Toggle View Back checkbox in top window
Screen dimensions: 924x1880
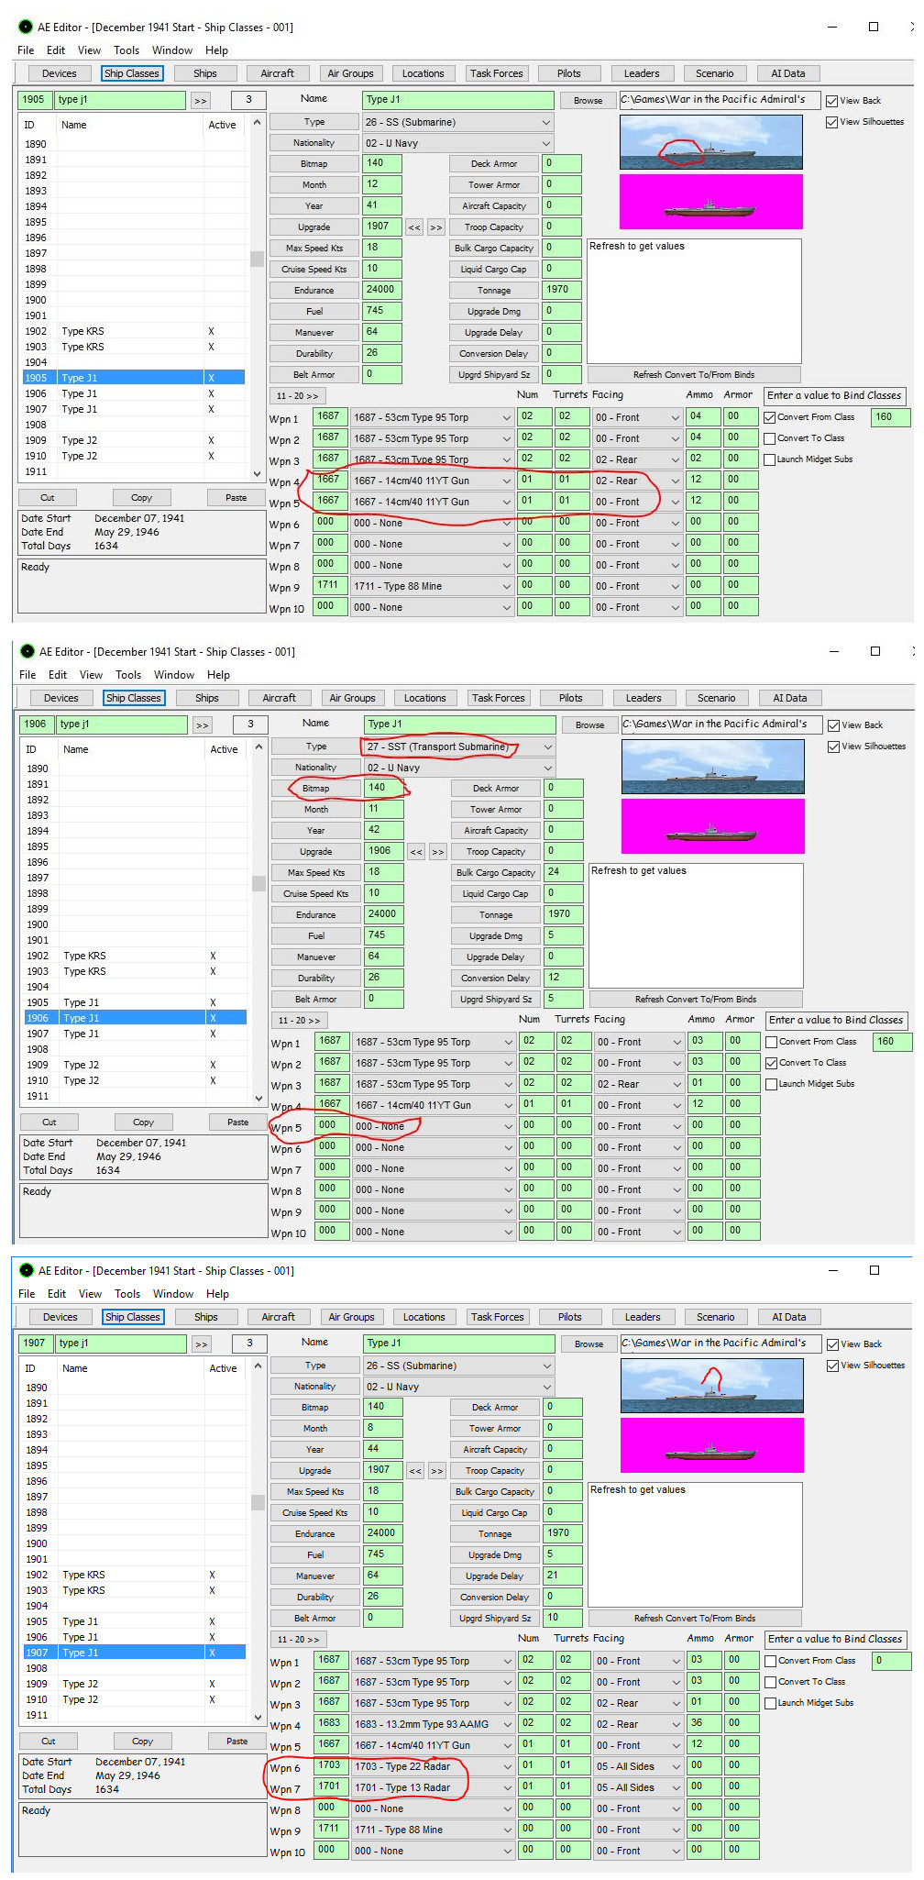[831, 101]
